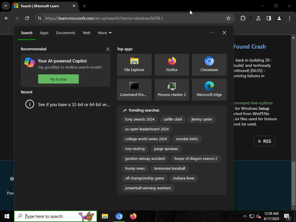The width and height of the screenshot is (296, 222).
Task: Search trending: jimmy carter
Action: click(201, 119)
